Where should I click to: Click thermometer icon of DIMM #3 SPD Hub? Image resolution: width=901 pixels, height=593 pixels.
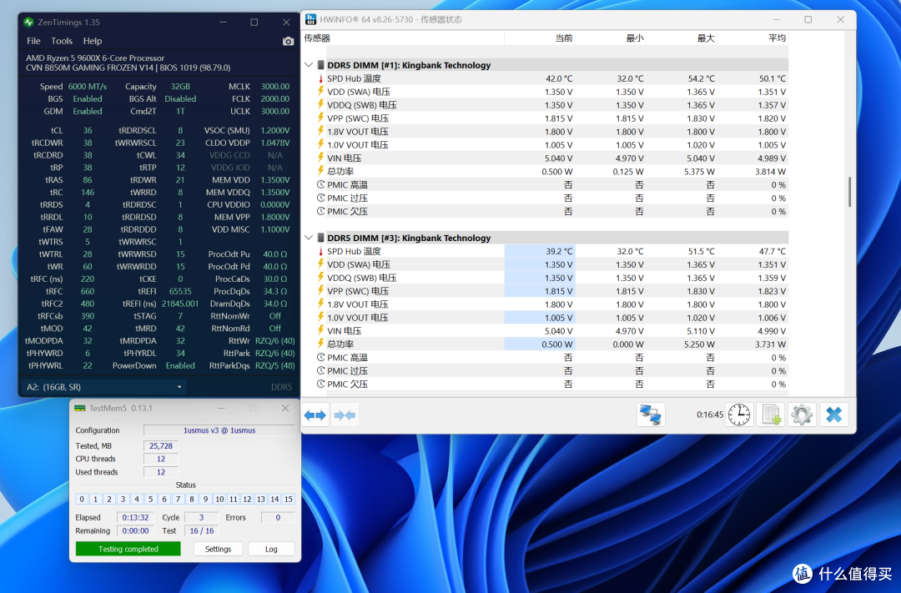(320, 252)
